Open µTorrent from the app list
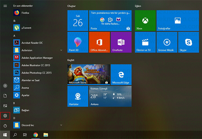 (x=38, y=28)
